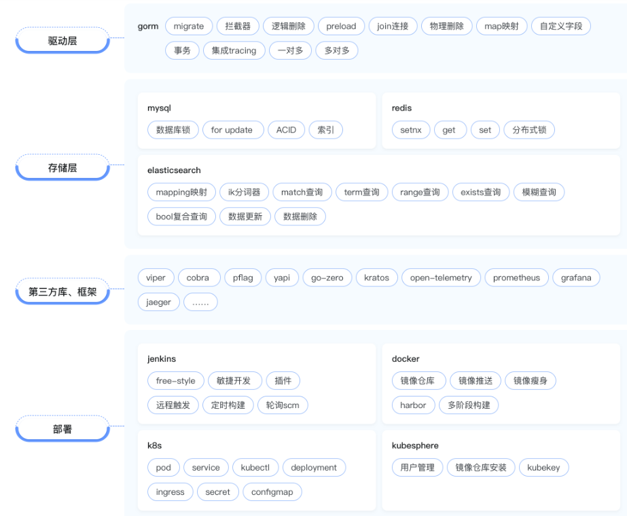The image size is (627, 516).
Task: Click the bool复合查询 tag
Action: [181, 216]
